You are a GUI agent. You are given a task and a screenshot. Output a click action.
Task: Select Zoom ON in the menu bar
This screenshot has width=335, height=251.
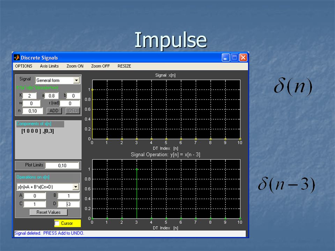(75, 66)
